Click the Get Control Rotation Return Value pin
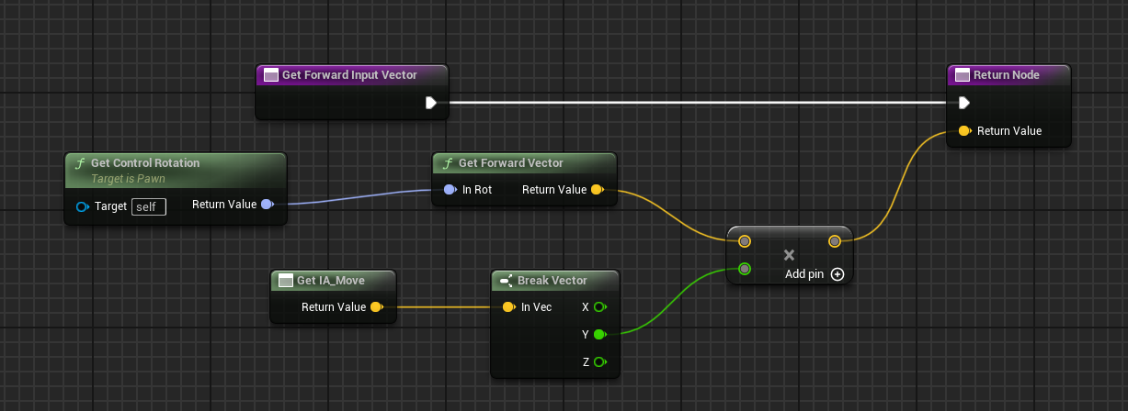 [x=267, y=205]
